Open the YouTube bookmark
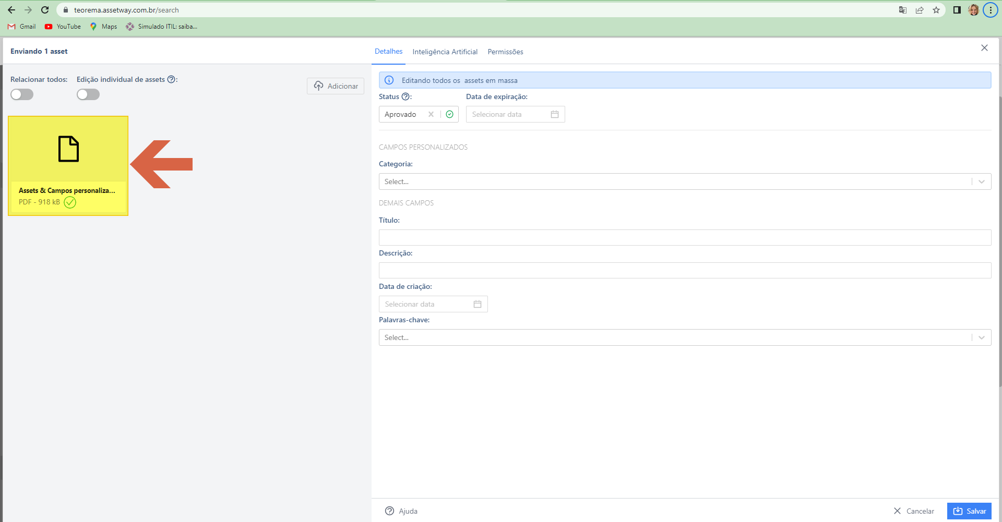Viewport: 1002px width, 522px height. click(x=63, y=27)
